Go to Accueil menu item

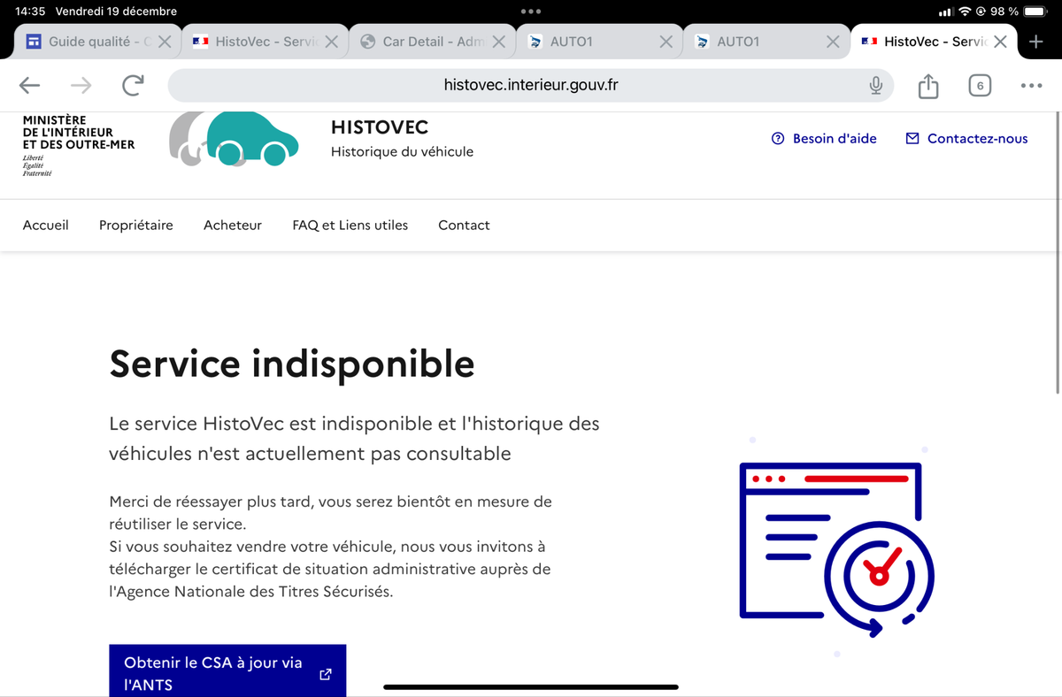click(45, 225)
